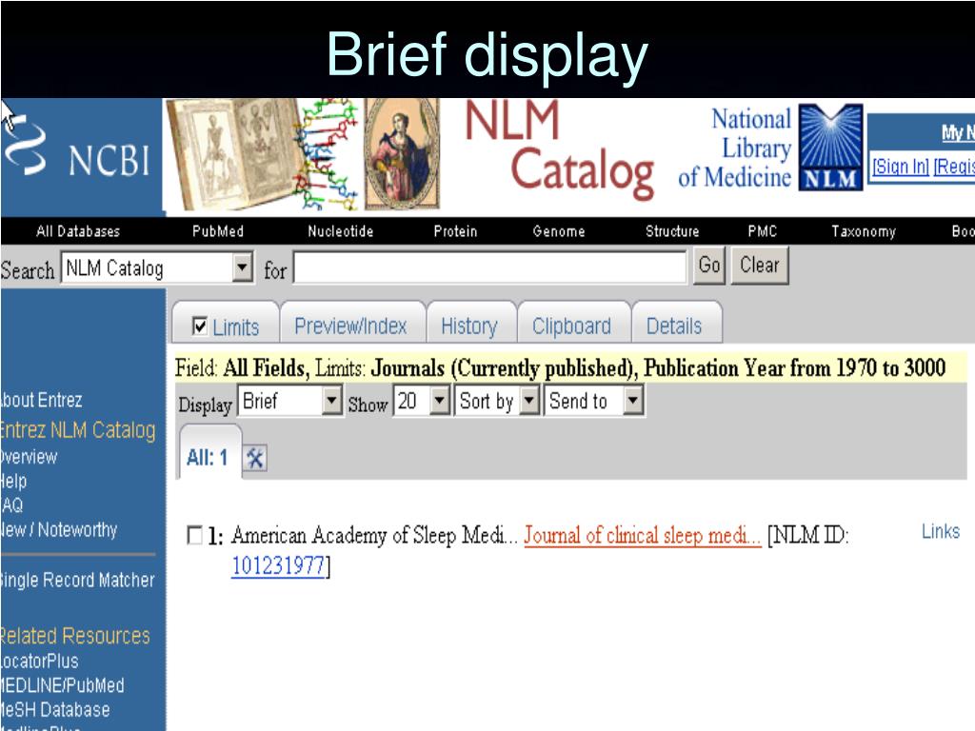Click in the search for text field

(x=490, y=267)
